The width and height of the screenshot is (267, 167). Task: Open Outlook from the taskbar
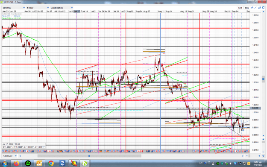click(x=39, y=164)
